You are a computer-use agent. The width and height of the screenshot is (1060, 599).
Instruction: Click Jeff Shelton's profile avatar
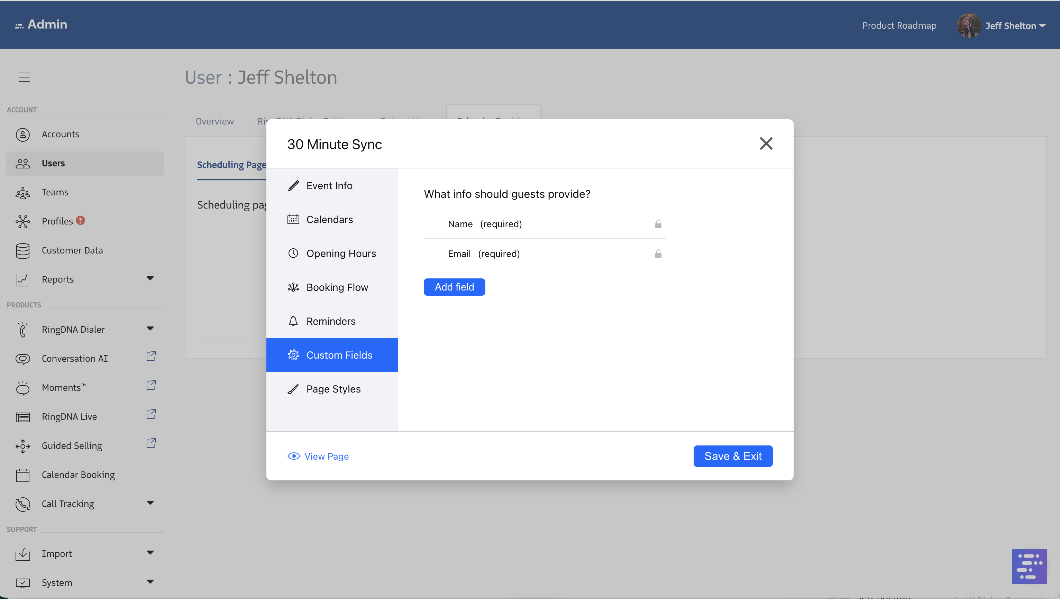coord(969,26)
